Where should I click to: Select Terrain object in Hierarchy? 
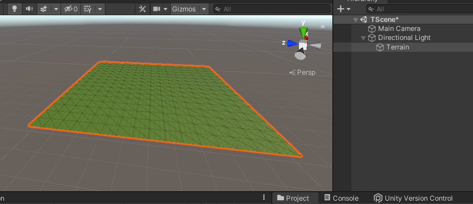pyautogui.click(x=397, y=47)
